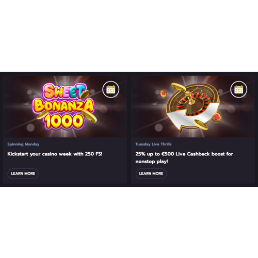Image resolution: width=258 pixels, height=258 pixels.
Task: Select the Tuesday Live Thrills category label
Action: click(x=153, y=144)
